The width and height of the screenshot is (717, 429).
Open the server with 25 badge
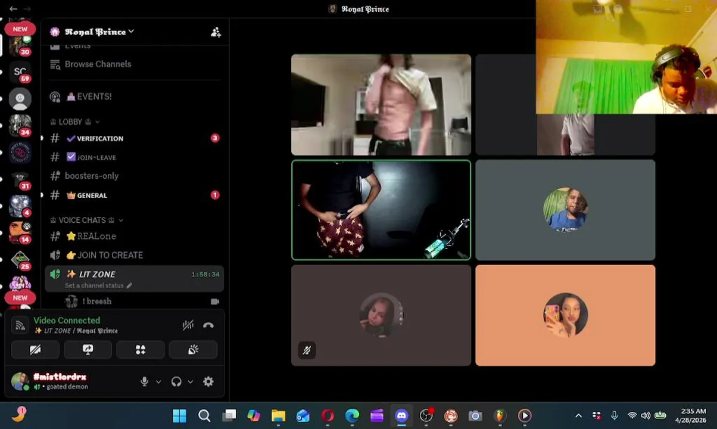20,260
